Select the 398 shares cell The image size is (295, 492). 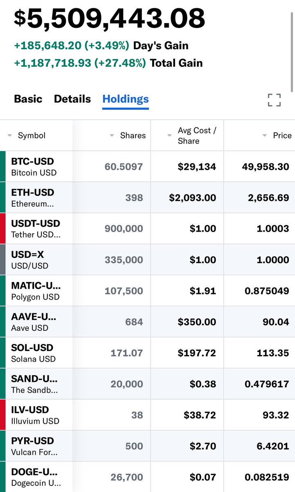[x=112, y=198]
